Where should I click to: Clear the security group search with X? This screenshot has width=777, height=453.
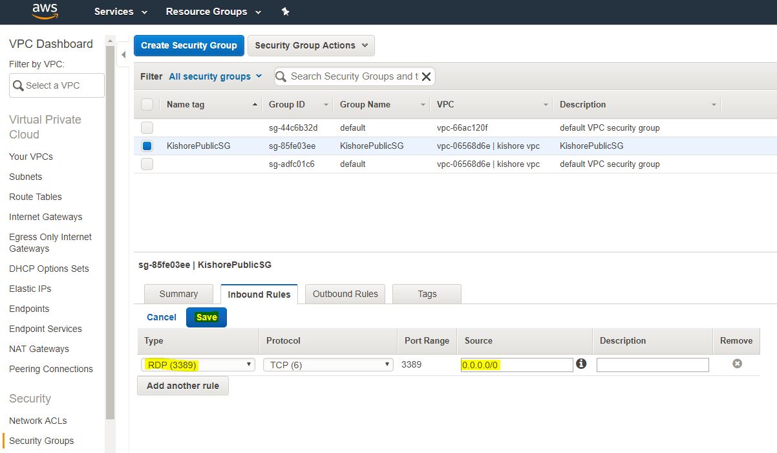(x=426, y=76)
